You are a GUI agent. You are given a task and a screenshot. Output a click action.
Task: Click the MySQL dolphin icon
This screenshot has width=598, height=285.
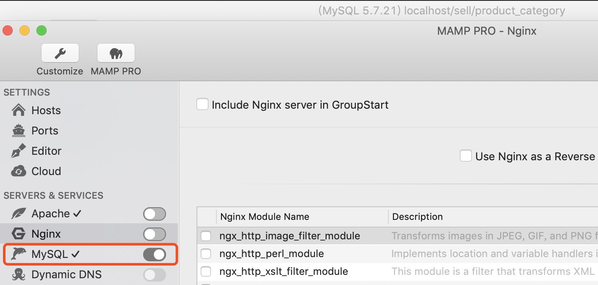pos(19,254)
